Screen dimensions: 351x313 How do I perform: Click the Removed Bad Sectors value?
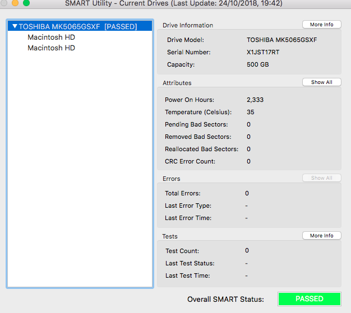tap(248, 137)
